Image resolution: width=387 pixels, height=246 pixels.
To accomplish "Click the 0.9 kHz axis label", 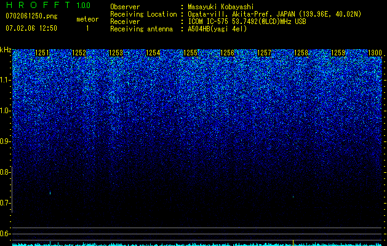I will (5, 141).
